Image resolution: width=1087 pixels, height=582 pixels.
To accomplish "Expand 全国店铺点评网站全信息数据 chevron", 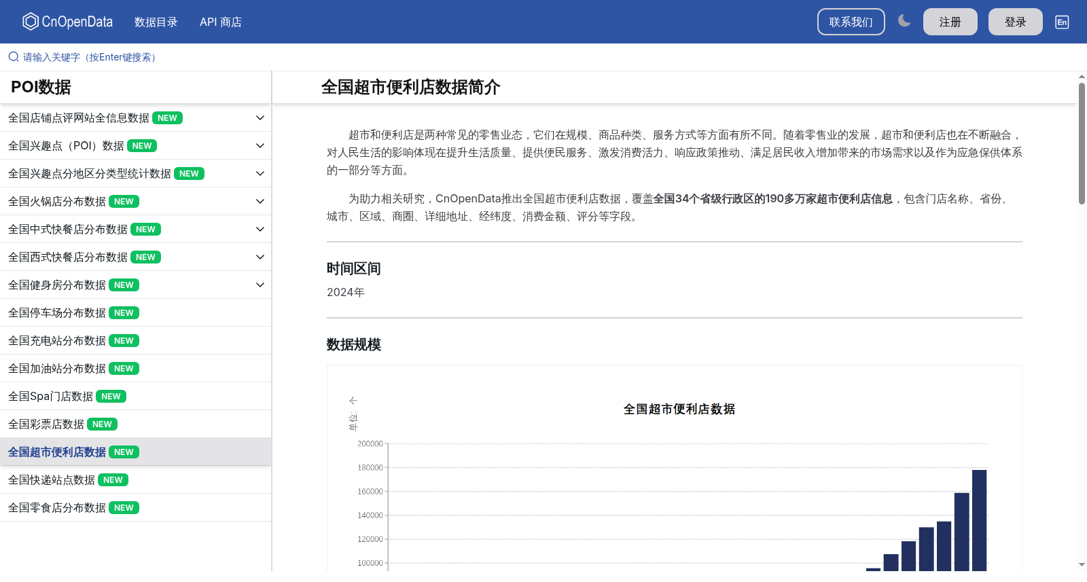I will (x=260, y=118).
